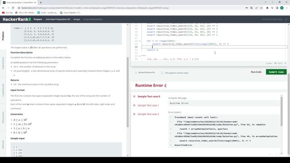Collapse the code fold at line 53
Image resolution: width=290 pixels, height=163 pixels.
pos(140,56)
